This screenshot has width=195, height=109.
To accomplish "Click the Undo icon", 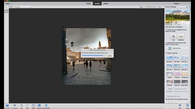I will coord(21,106).
